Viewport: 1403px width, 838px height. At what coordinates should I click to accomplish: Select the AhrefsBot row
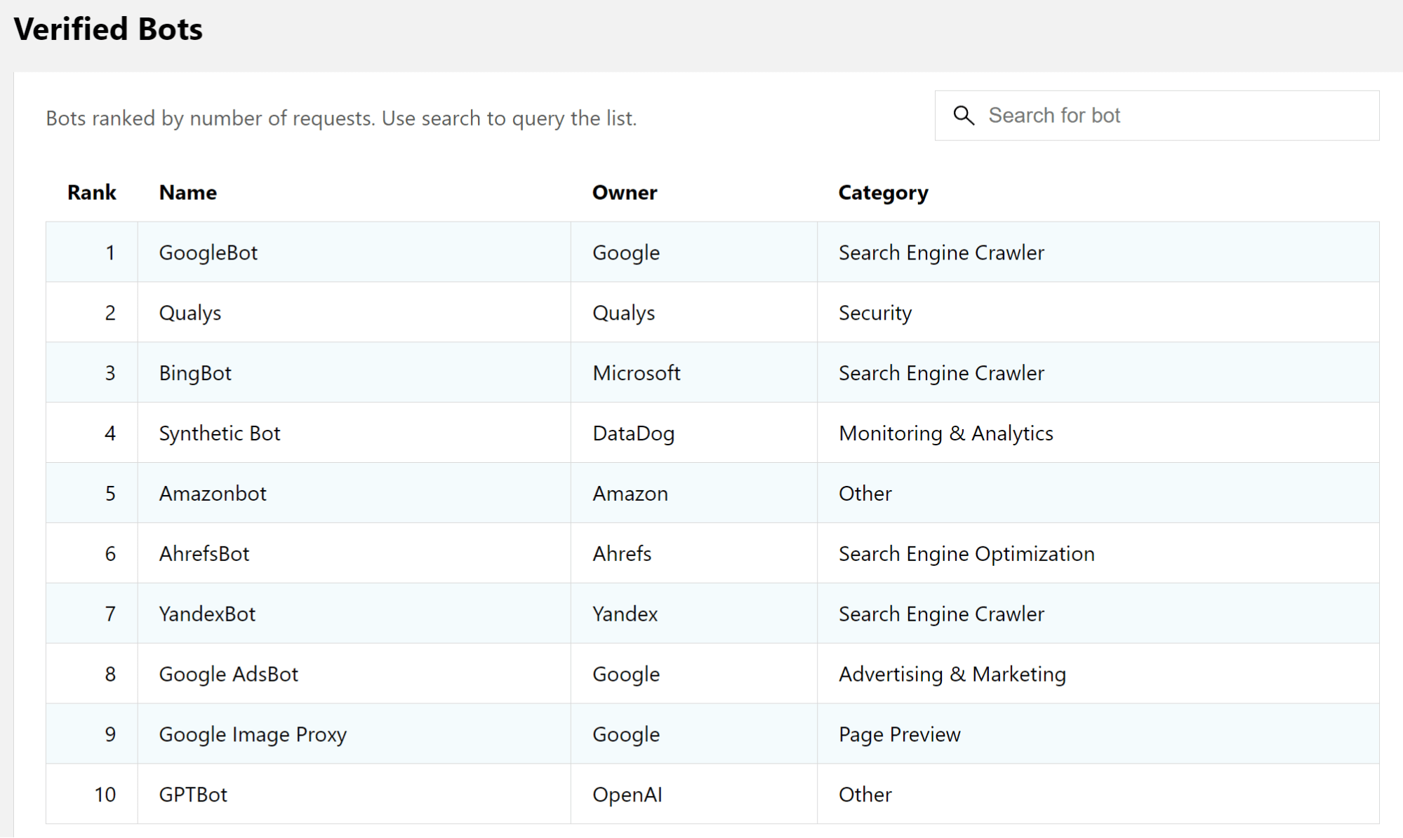[x=204, y=553]
